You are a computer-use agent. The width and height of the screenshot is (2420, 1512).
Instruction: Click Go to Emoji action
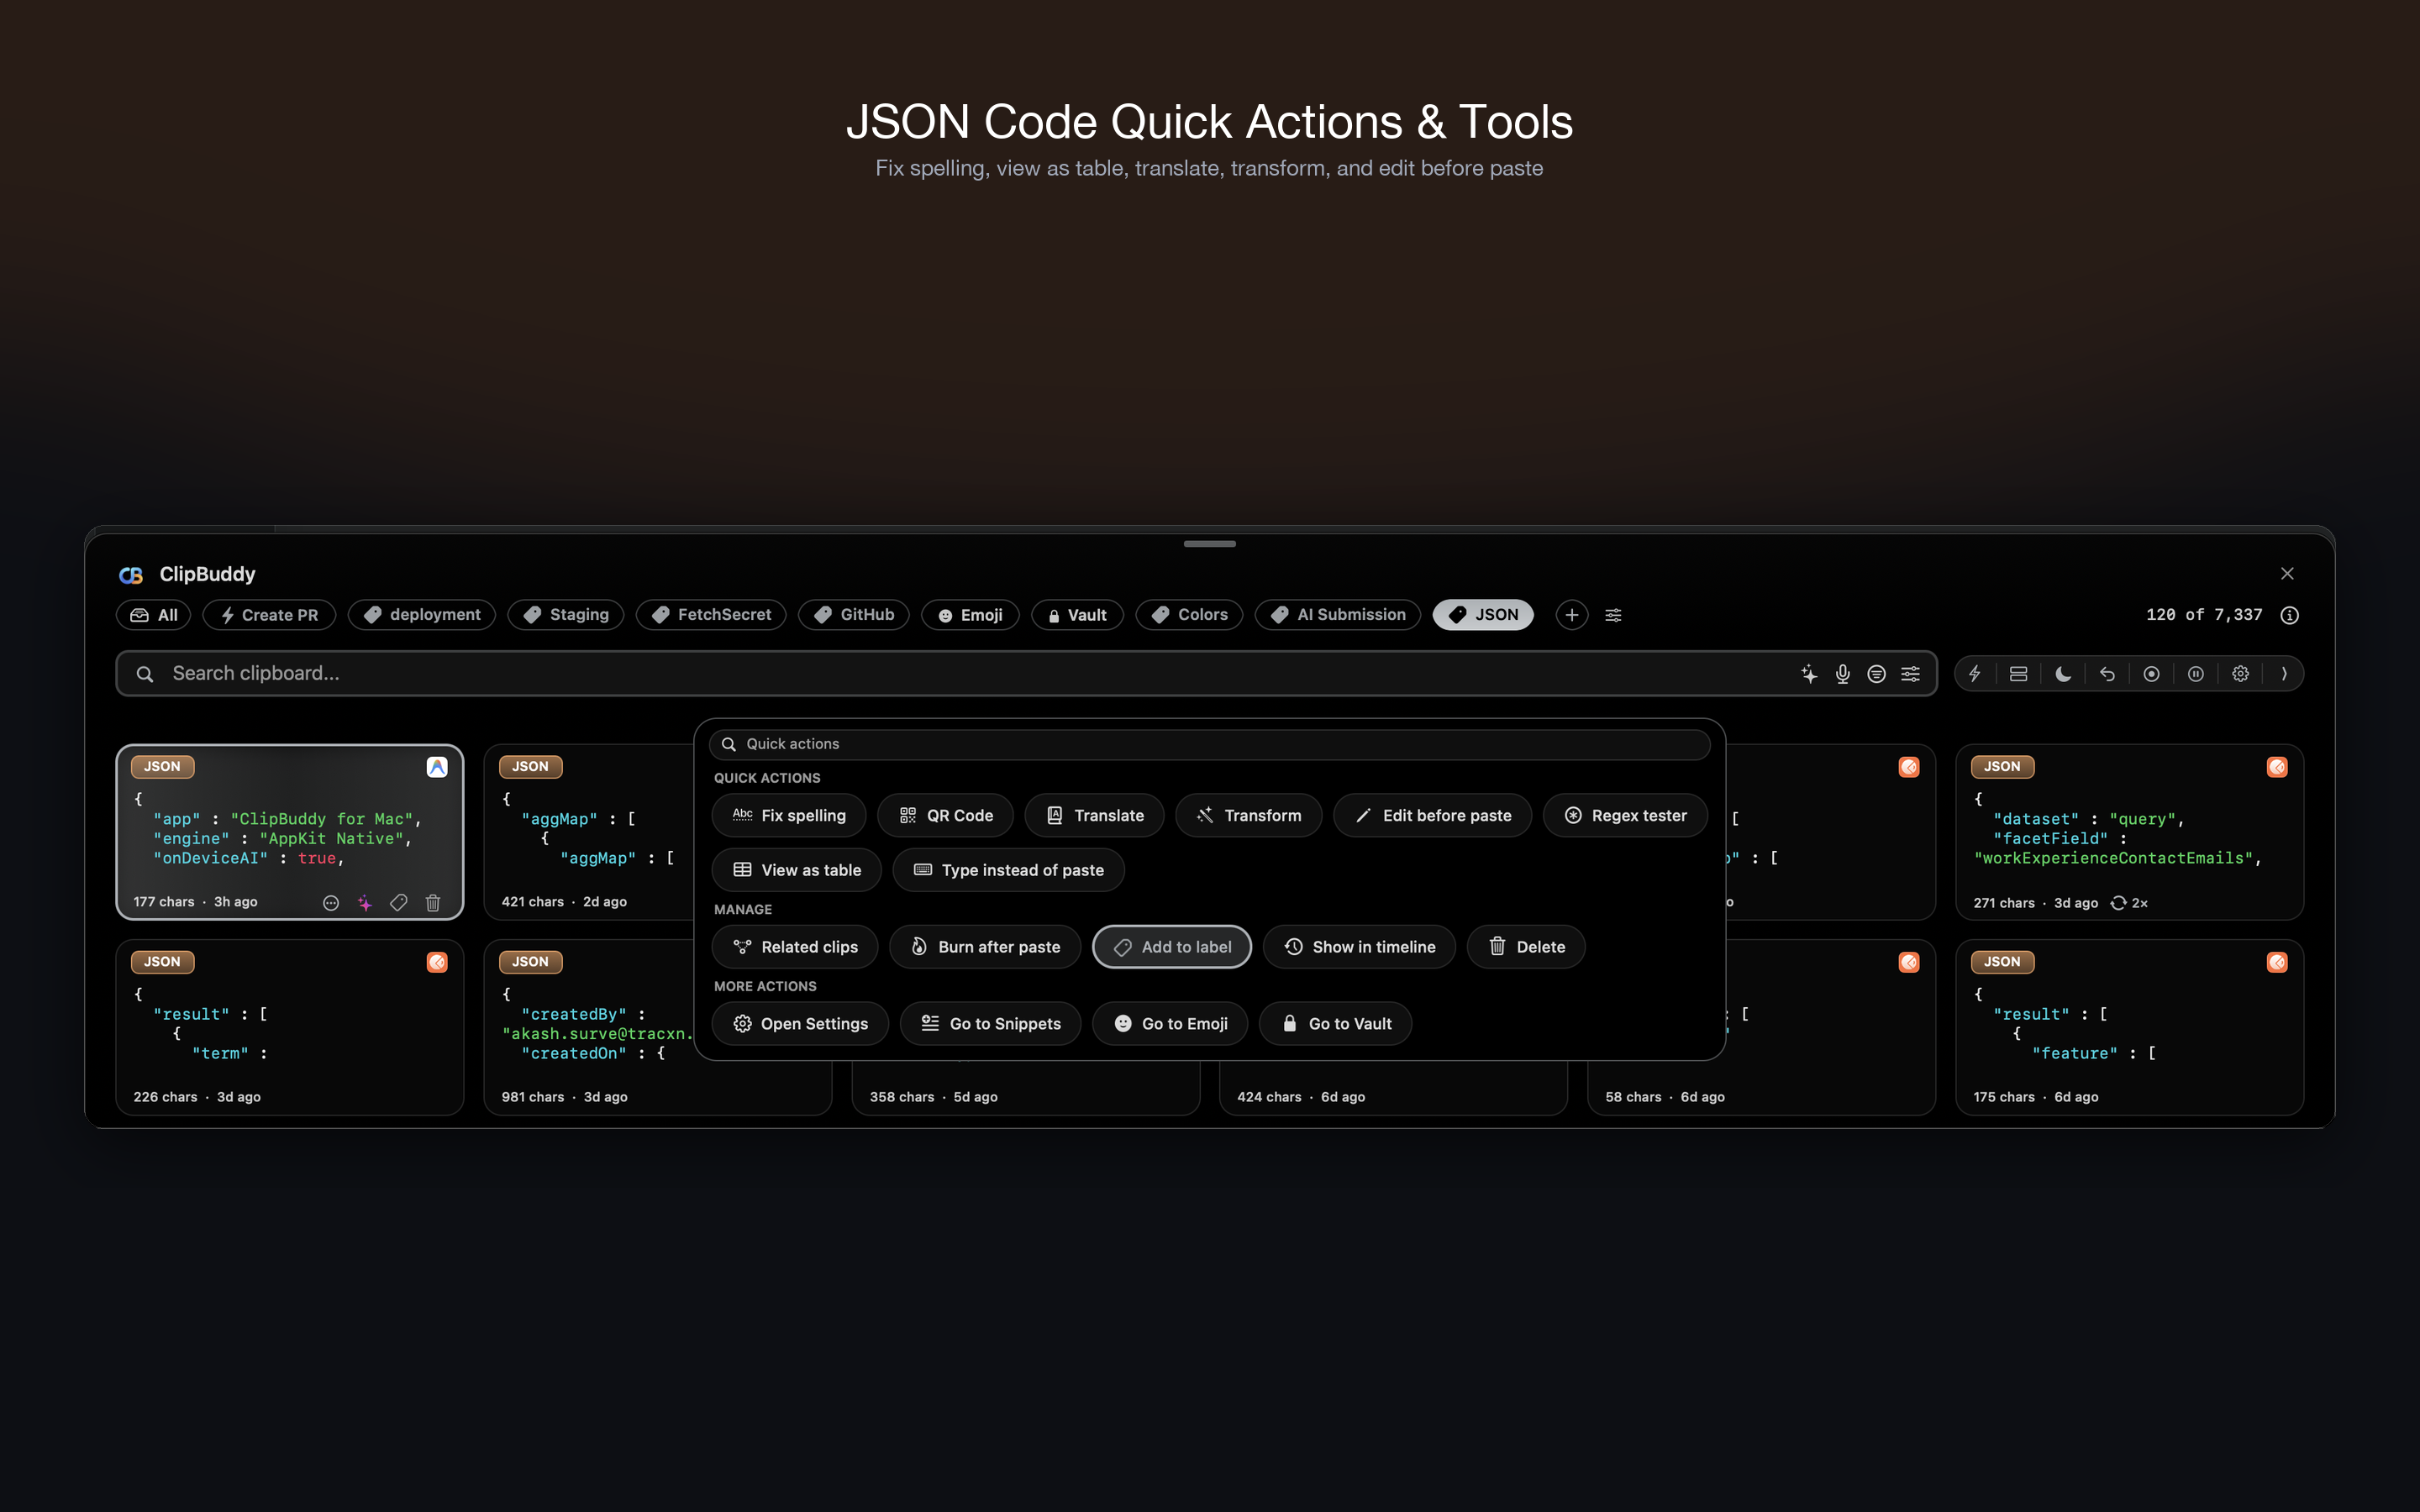click(1170, 1024)
